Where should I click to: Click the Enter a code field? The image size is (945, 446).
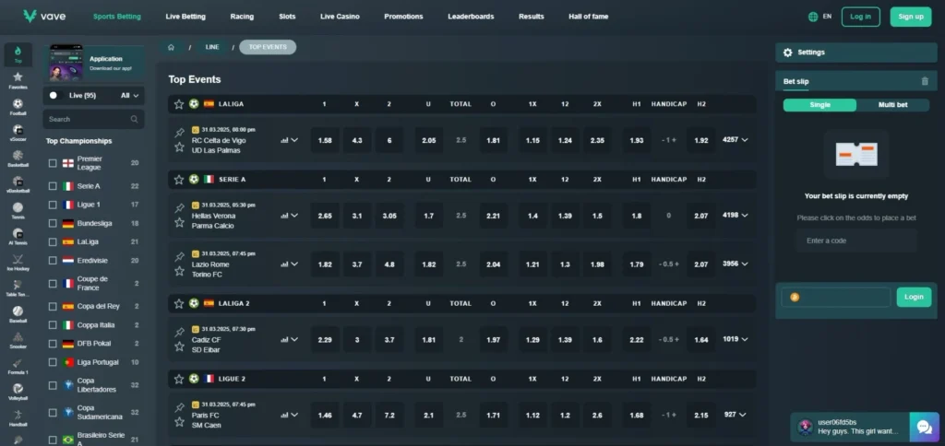tap(855, 241)
